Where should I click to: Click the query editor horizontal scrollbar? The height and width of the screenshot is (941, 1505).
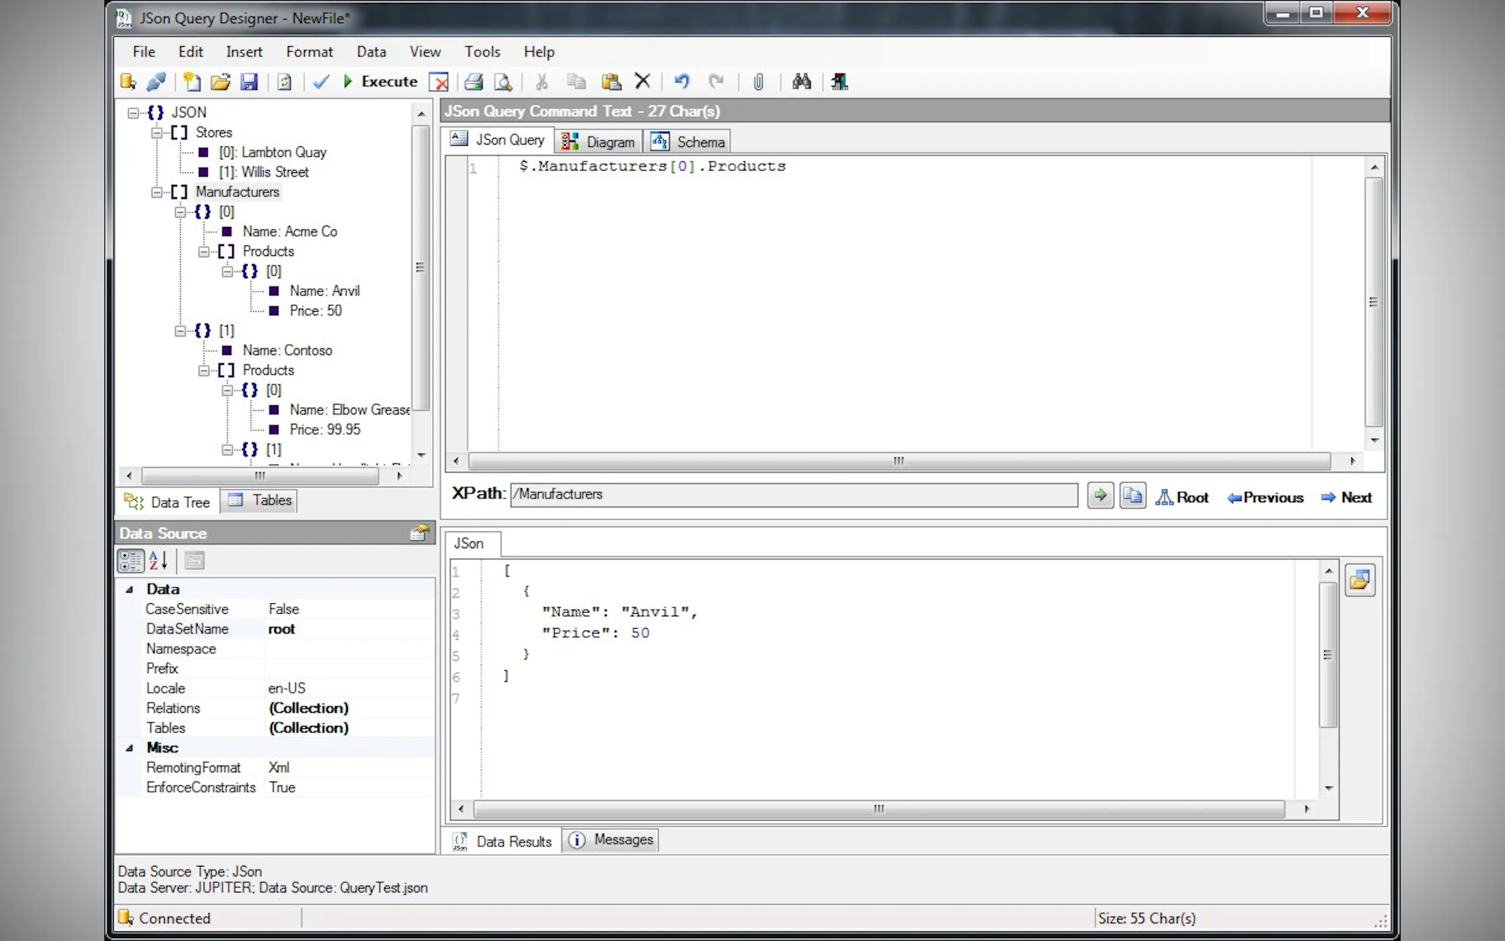click(898, 461)
